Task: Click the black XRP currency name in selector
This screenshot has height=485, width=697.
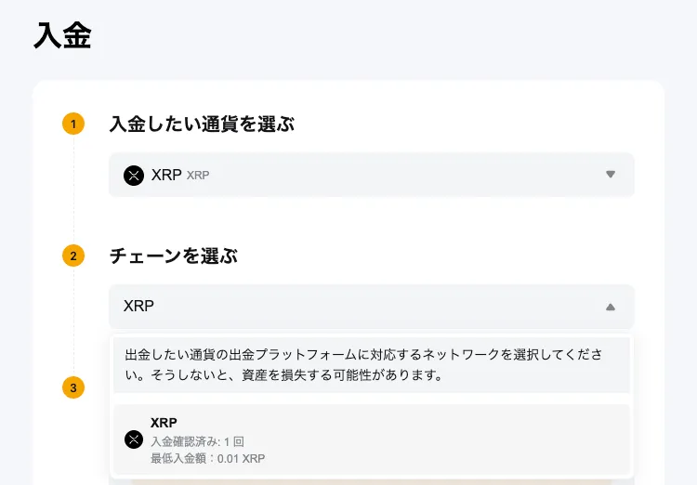Action: pos(166,175)
